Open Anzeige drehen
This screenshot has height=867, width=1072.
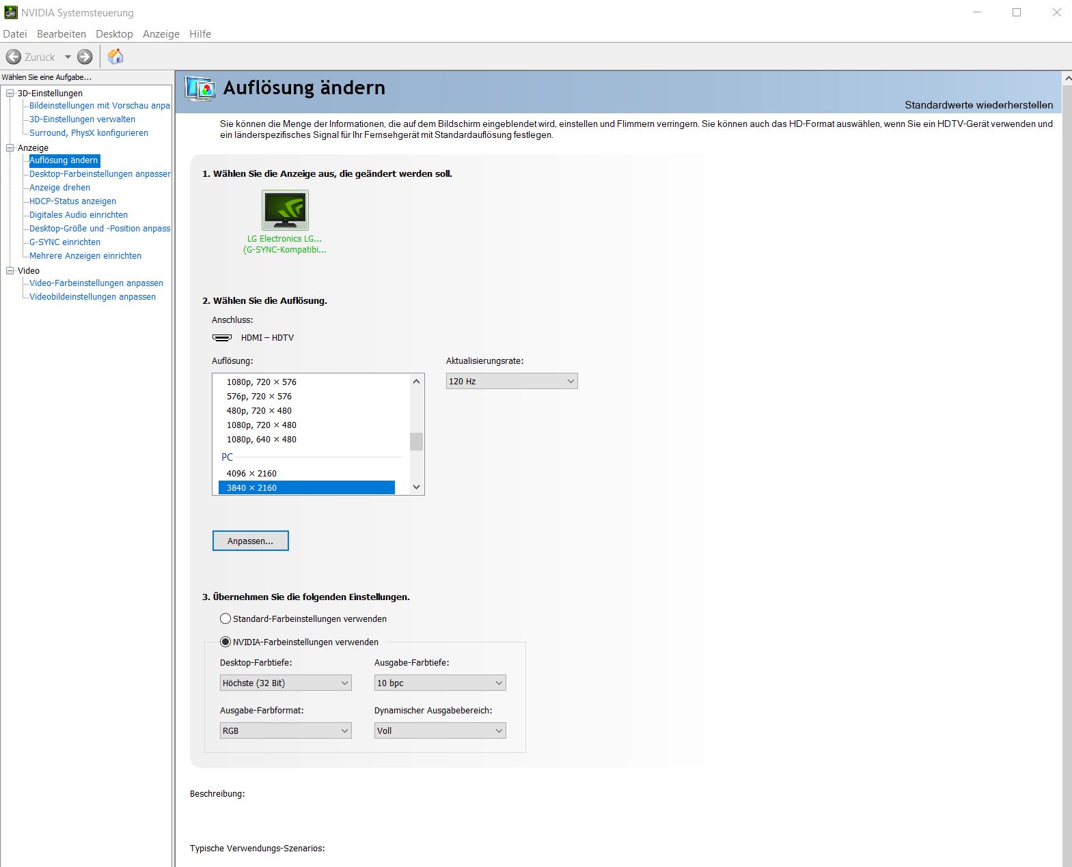[59, 187]
